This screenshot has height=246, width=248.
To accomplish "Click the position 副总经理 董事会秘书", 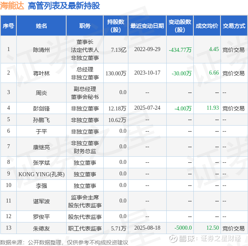I will point(85,93).
